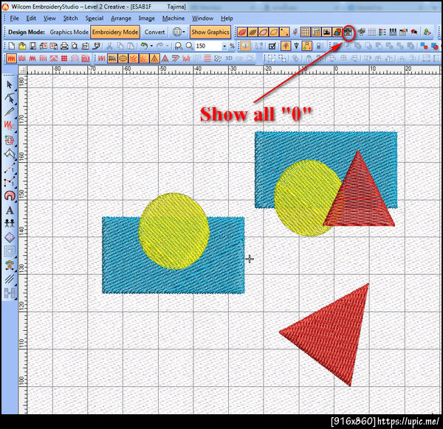Click the colored people icon at toolbar end
Viewport: 443px width, 429px height.
[427, 32]
